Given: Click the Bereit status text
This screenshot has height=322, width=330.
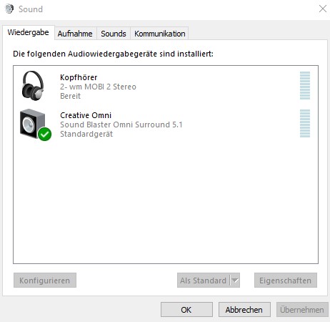Looking at the screenshot, I should pyautogui.click(x=70, y=96).
